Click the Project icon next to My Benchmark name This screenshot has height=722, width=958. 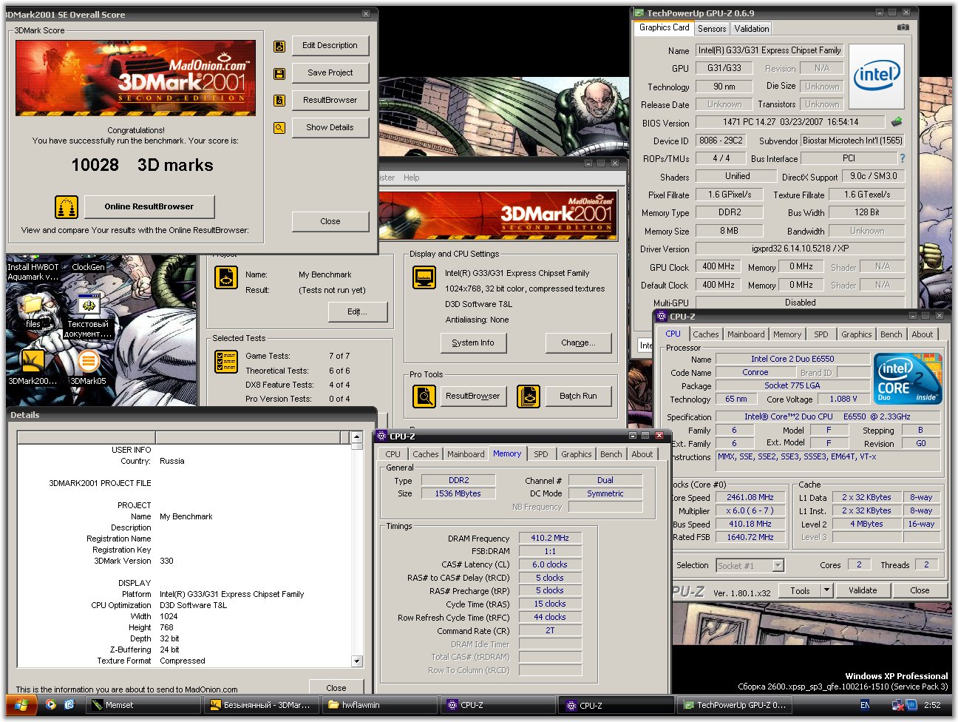[x=226, y=277]
